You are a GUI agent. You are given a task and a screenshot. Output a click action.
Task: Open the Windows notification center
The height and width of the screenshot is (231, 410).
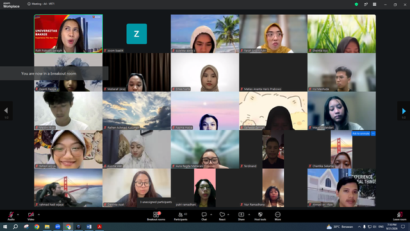pyautogui.click(x=403, y=227)
